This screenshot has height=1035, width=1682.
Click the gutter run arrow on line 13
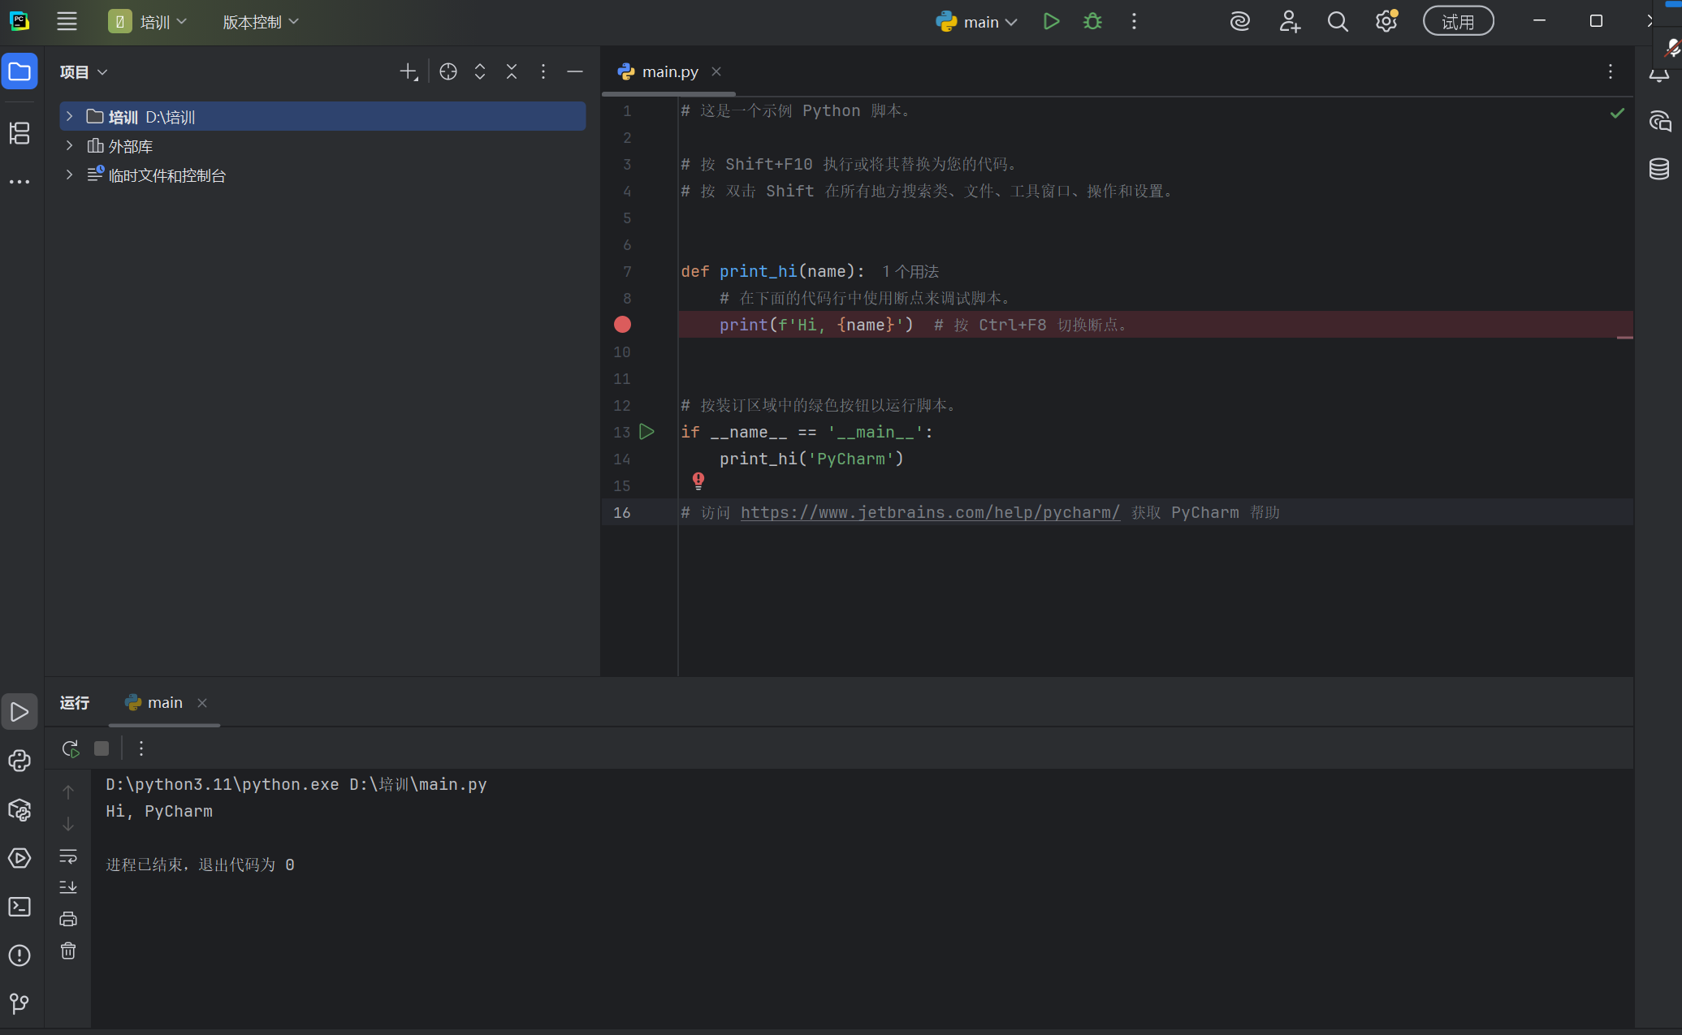pyautogui.click(x=646, y=432)
